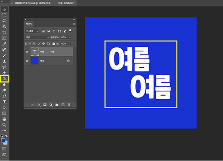Expand the fill slider dropdown arrow
Viewport: 223px width, 161px height.
tap(70, 43)
